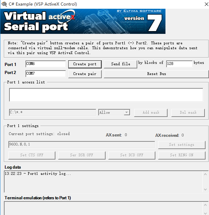Click the port settings field 9600,N,8,1

(x=82, y=144)
